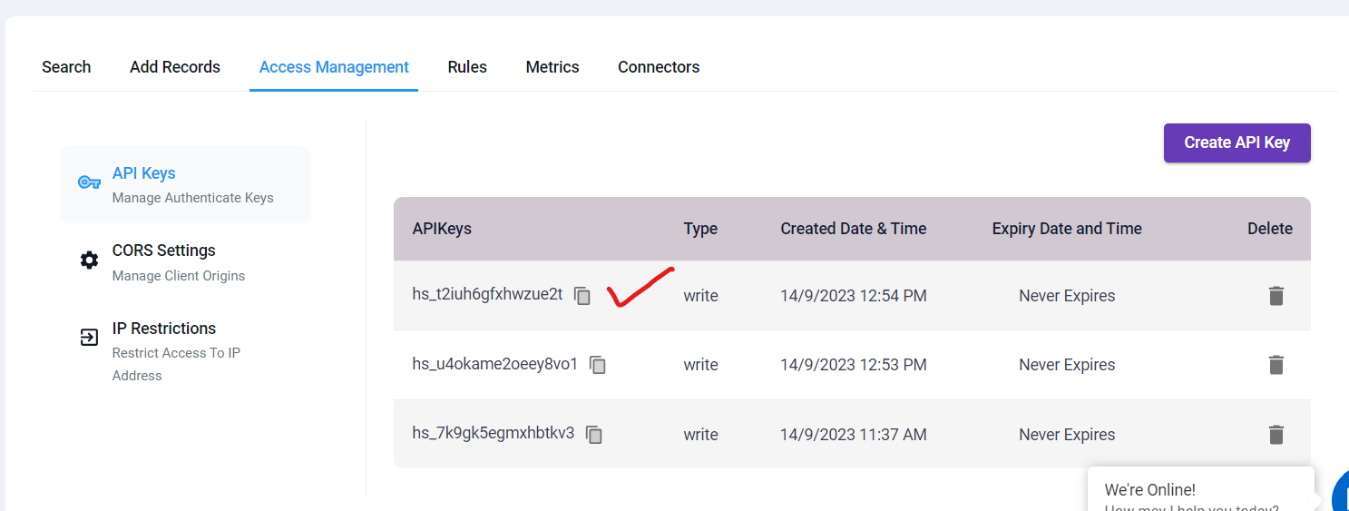This screenshot has width=1349, height=511.
Task: Click the We're Online chat popup
Action: point(1200,489)
